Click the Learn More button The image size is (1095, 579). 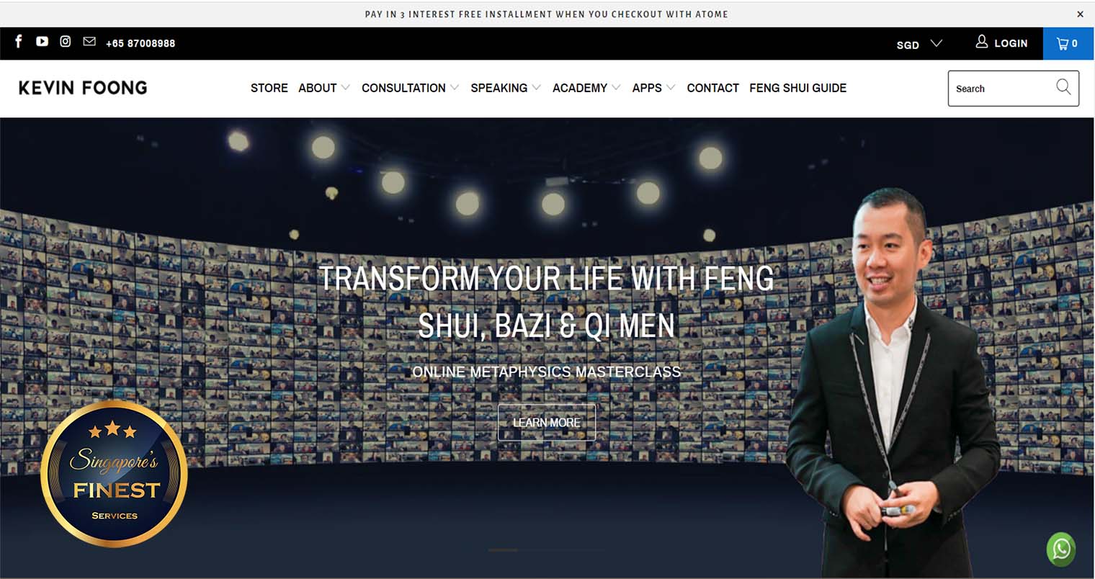[547, 423]
